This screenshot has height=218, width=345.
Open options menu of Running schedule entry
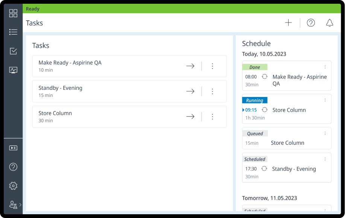coord(325,100)
